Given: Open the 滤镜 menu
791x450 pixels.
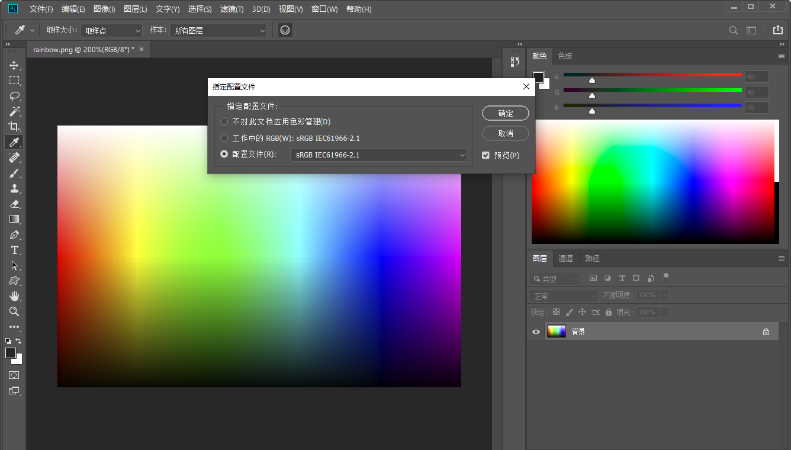Looking at the screenshot, I should pyautogui.click(x=231, y=9).
